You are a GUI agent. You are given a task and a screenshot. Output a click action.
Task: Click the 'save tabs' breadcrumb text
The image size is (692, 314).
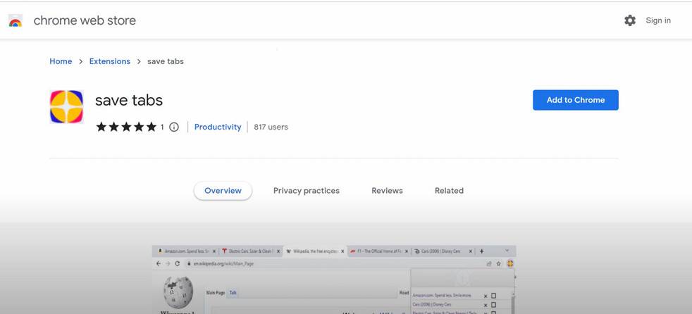tap(166, 61)
